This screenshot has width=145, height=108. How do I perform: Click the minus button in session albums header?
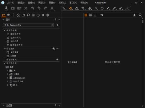pos(57,48)
